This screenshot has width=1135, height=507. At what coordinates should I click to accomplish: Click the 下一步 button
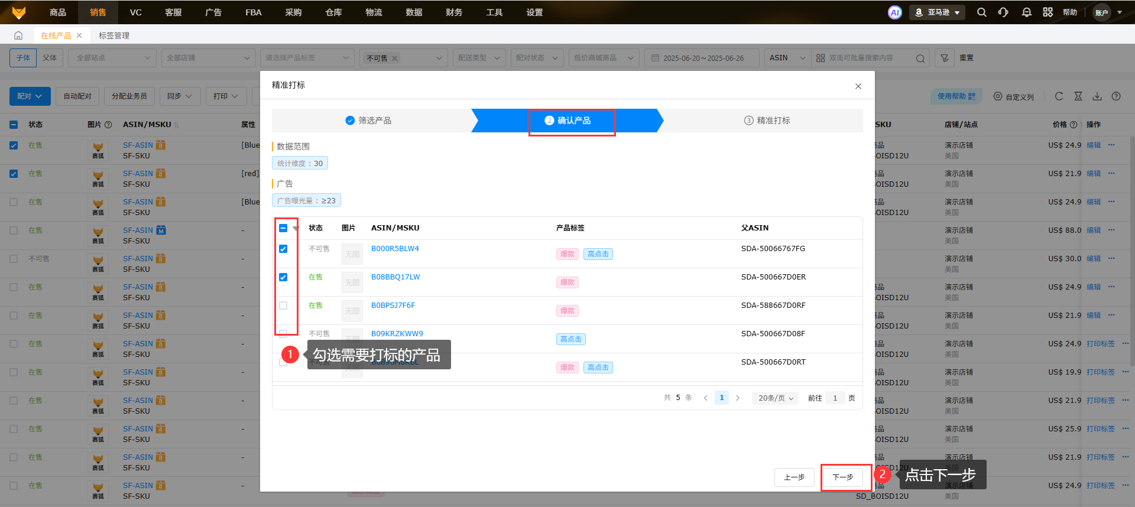pos(843,477)
